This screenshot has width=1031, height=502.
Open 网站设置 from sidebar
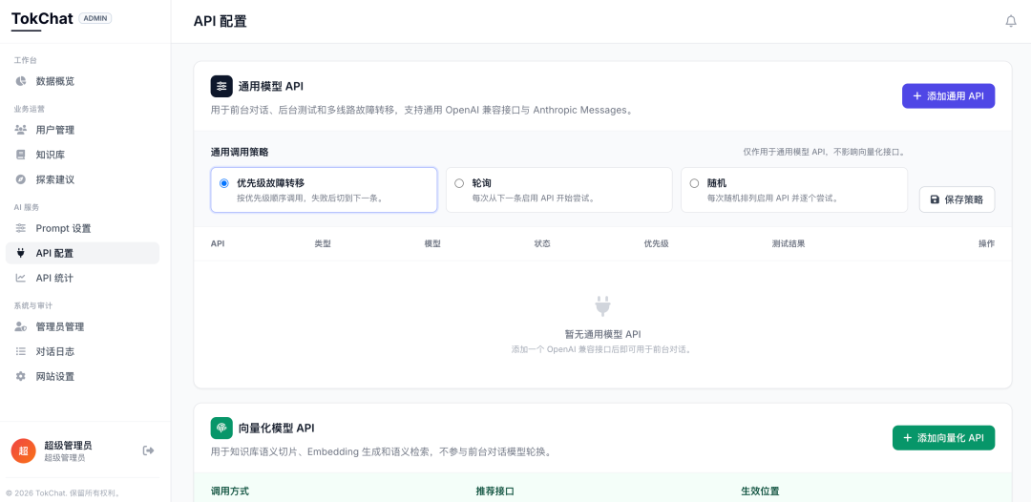click(x=82, y=376)
